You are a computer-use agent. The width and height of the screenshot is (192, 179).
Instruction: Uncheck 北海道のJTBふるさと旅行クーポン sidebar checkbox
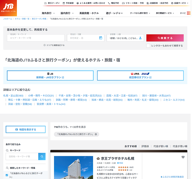tap(7, 175)
